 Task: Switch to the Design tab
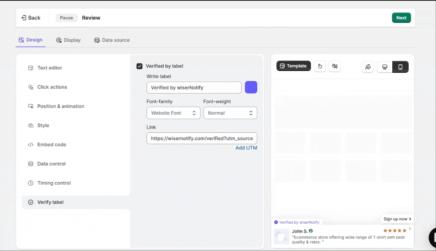coord(31,40)
